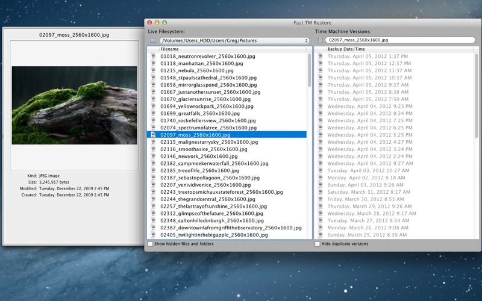Sort the list by Filename column header
Screen dimensions: 482x301
[233, 49]
